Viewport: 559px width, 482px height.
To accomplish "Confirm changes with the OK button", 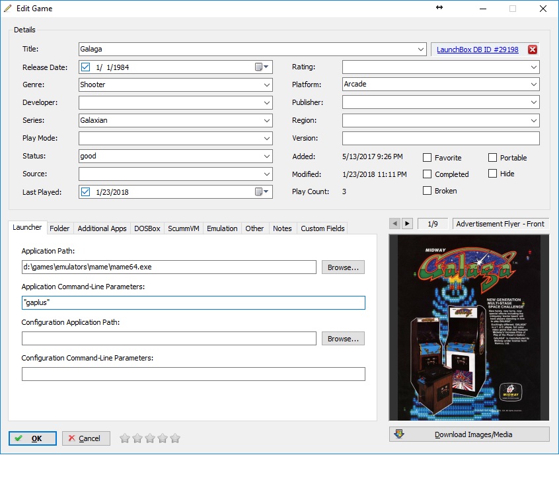I will click(32, 438).
